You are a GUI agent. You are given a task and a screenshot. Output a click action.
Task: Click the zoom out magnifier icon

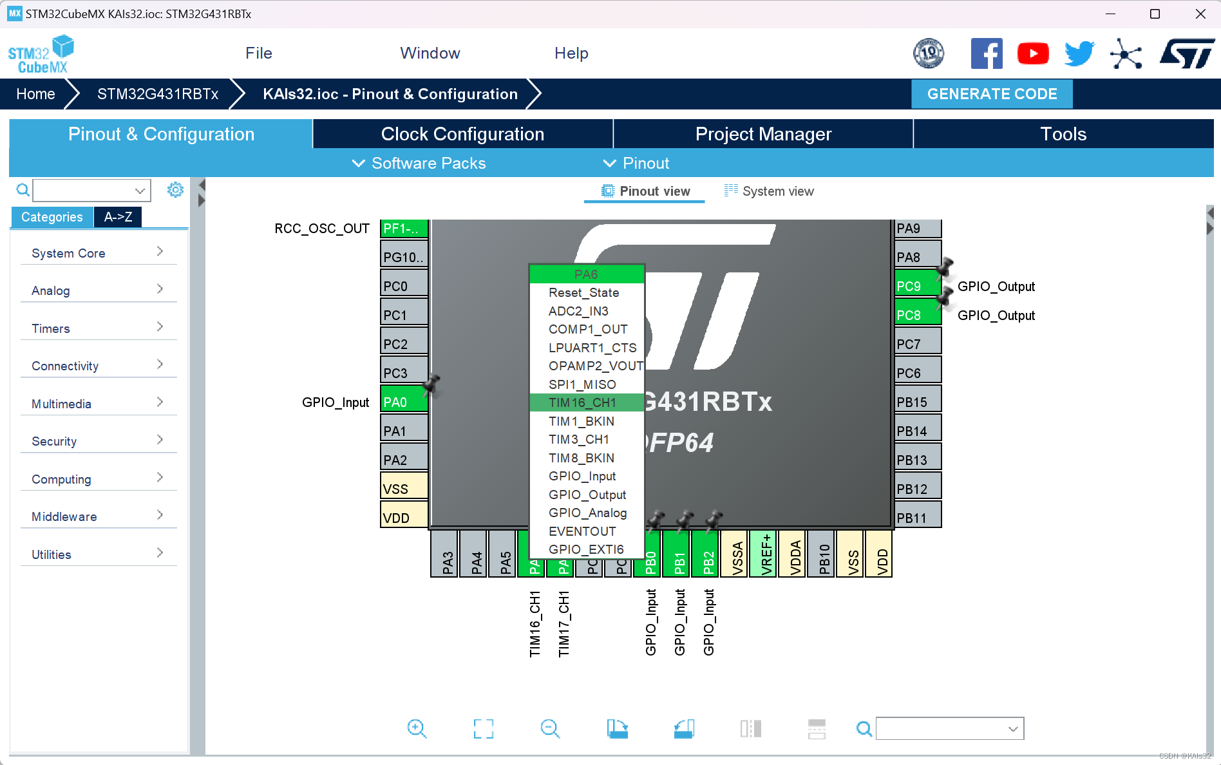point(550,728)
